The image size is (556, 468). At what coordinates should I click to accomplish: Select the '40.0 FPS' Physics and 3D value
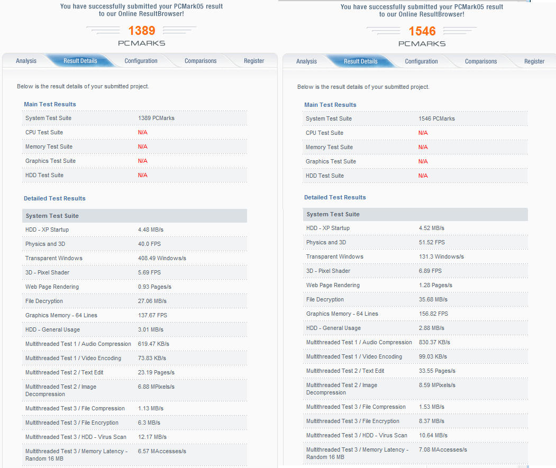(149, 244)
